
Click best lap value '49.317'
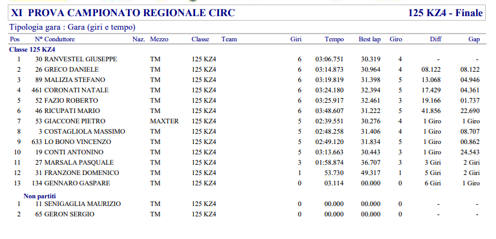[x=371, y=173]
